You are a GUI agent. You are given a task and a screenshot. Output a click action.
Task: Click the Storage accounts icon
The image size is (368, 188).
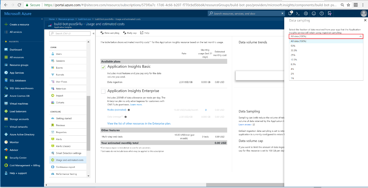6,119
